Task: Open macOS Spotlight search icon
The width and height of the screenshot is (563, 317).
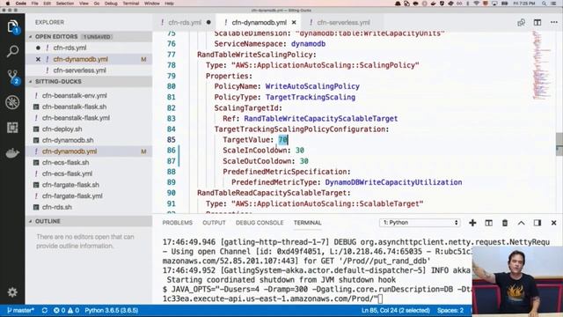Action: (544, 4)
